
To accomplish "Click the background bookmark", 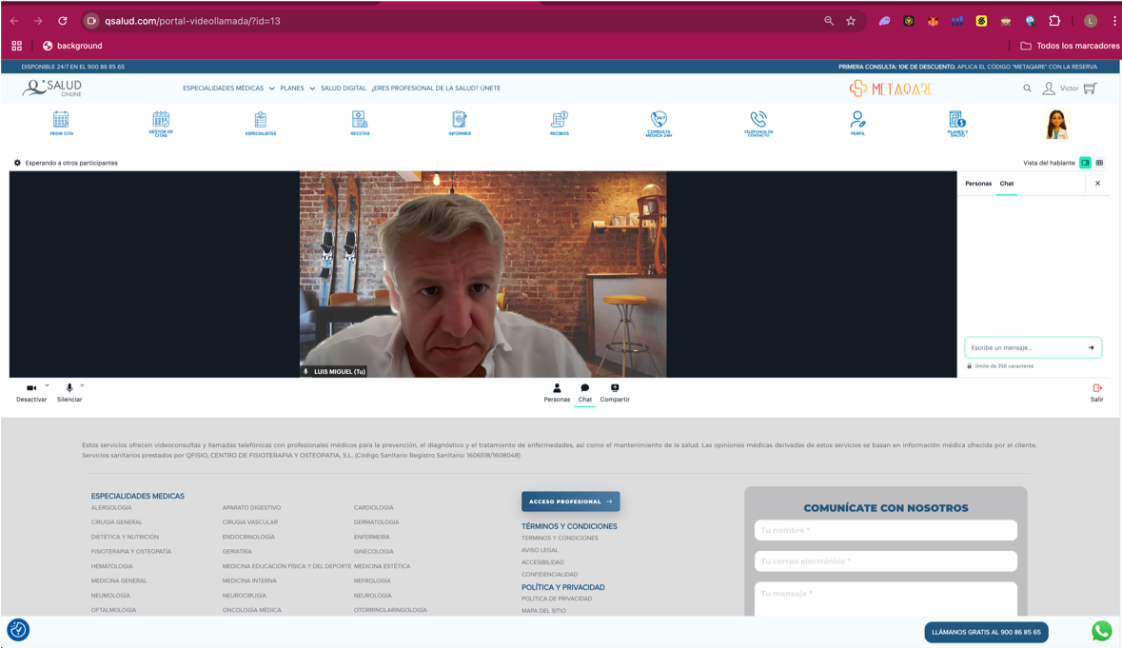I will tap(72, 45).
